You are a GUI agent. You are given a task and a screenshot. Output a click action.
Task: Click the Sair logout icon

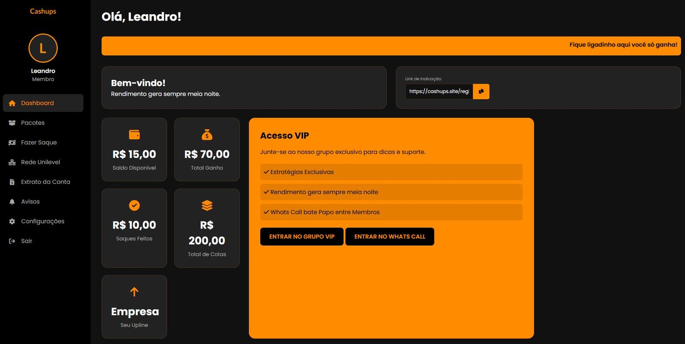(x=12, y=241)
